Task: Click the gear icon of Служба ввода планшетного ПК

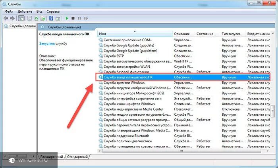Action: pos(101,77)
